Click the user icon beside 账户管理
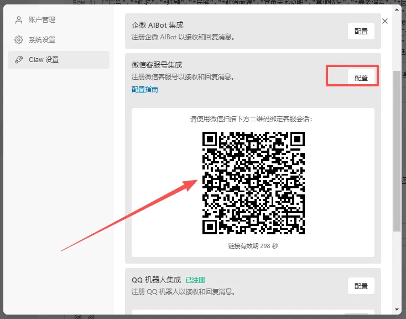This screenshot has height=319, width=406. coord(19,20)
